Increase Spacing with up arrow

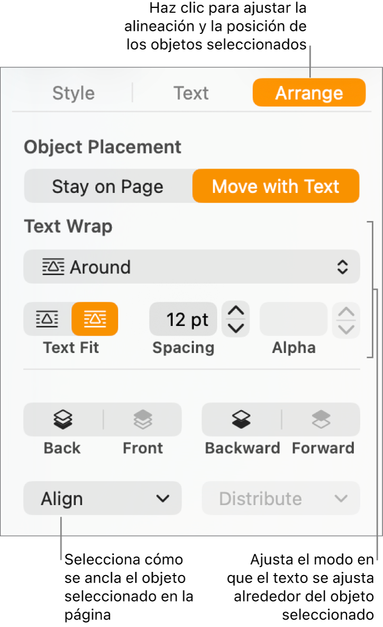point(236,311)
